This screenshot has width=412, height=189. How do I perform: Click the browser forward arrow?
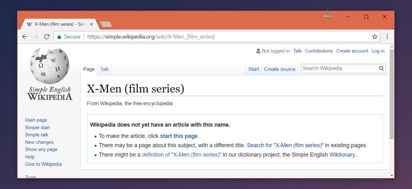click(36, 37)
